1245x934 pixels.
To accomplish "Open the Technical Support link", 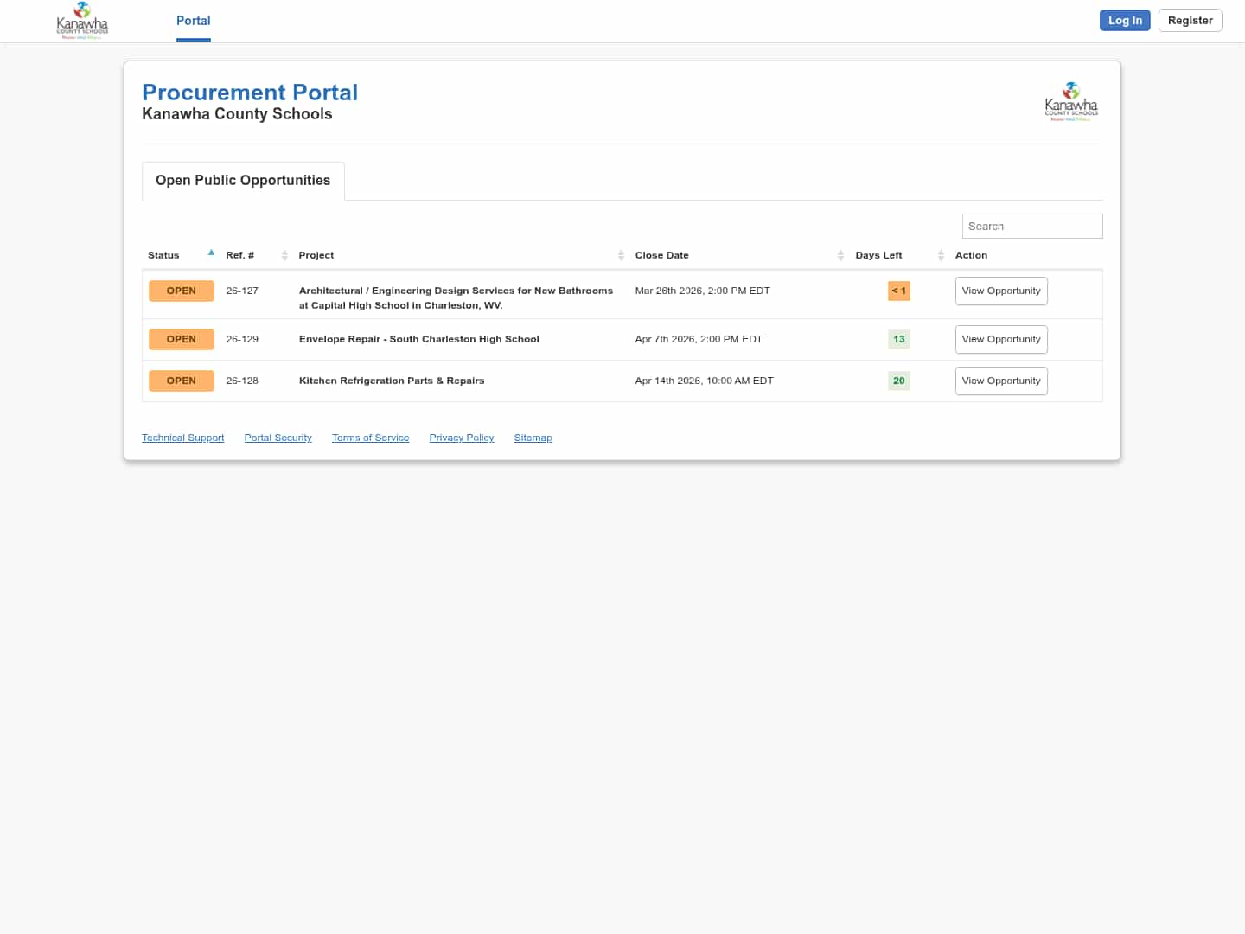I will [x=182, y=438].
